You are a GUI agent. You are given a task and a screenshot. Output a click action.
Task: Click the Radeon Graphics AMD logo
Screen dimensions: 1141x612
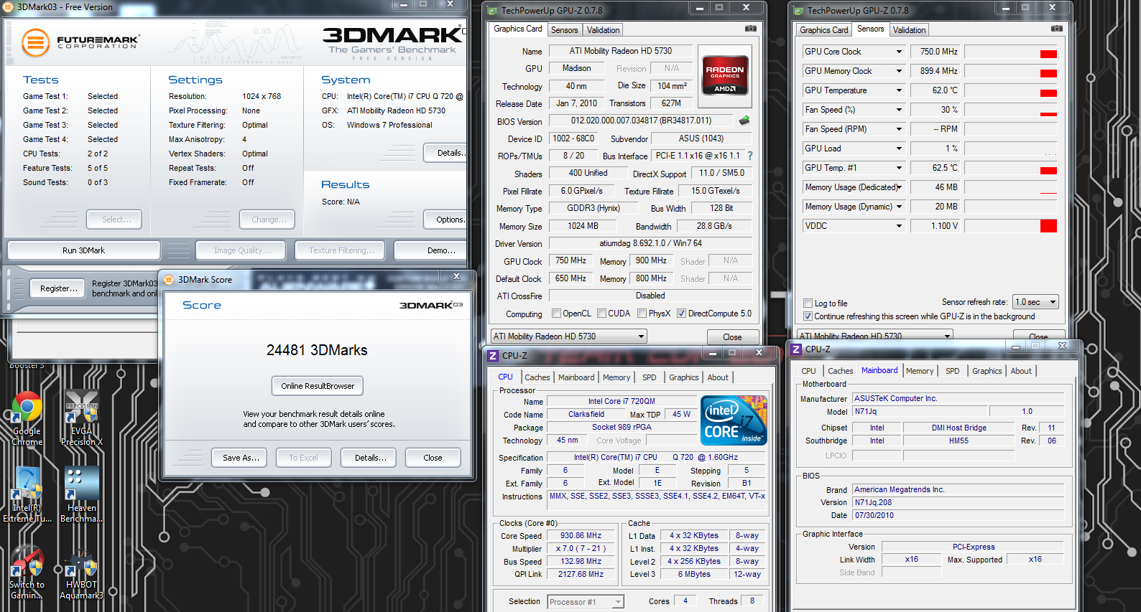coord(725,75)
